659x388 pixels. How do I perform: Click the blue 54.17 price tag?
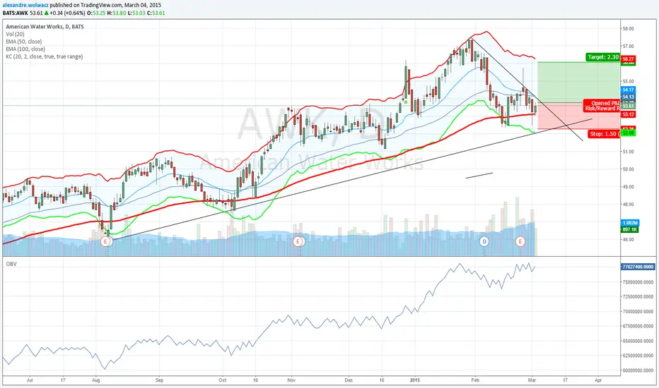[x=629, y=90]
